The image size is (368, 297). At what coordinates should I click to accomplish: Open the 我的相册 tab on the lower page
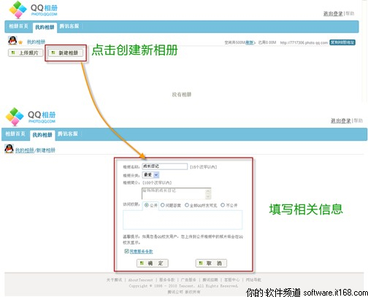tap(42, 135)
